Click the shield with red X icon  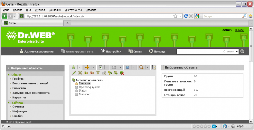(121, 73)
